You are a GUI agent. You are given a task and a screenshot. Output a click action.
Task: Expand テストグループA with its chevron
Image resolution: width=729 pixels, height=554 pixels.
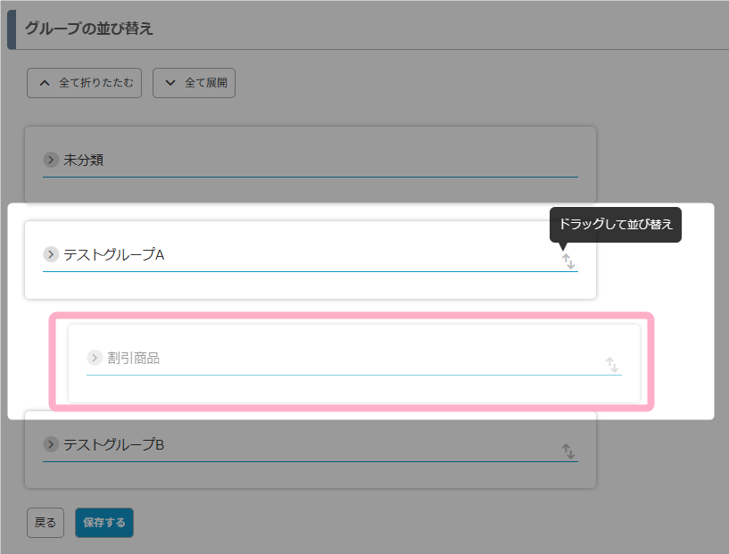tap(51, 254)
